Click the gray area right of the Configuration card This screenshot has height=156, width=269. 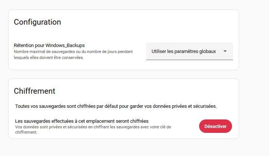254,40
